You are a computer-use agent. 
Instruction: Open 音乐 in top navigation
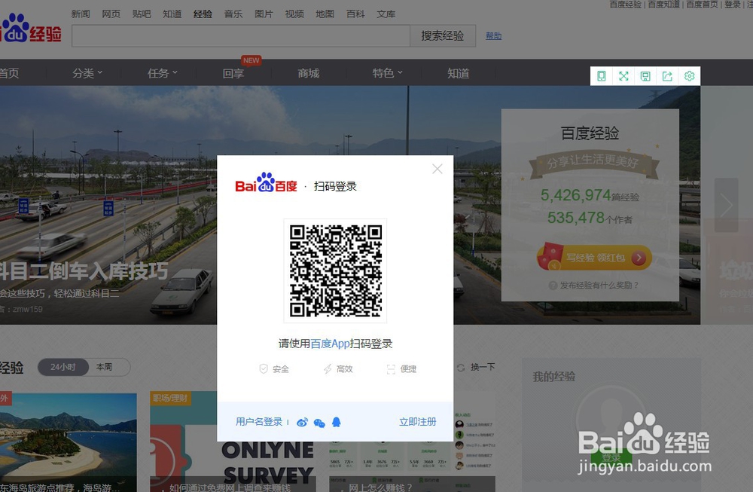coord(233,14)
